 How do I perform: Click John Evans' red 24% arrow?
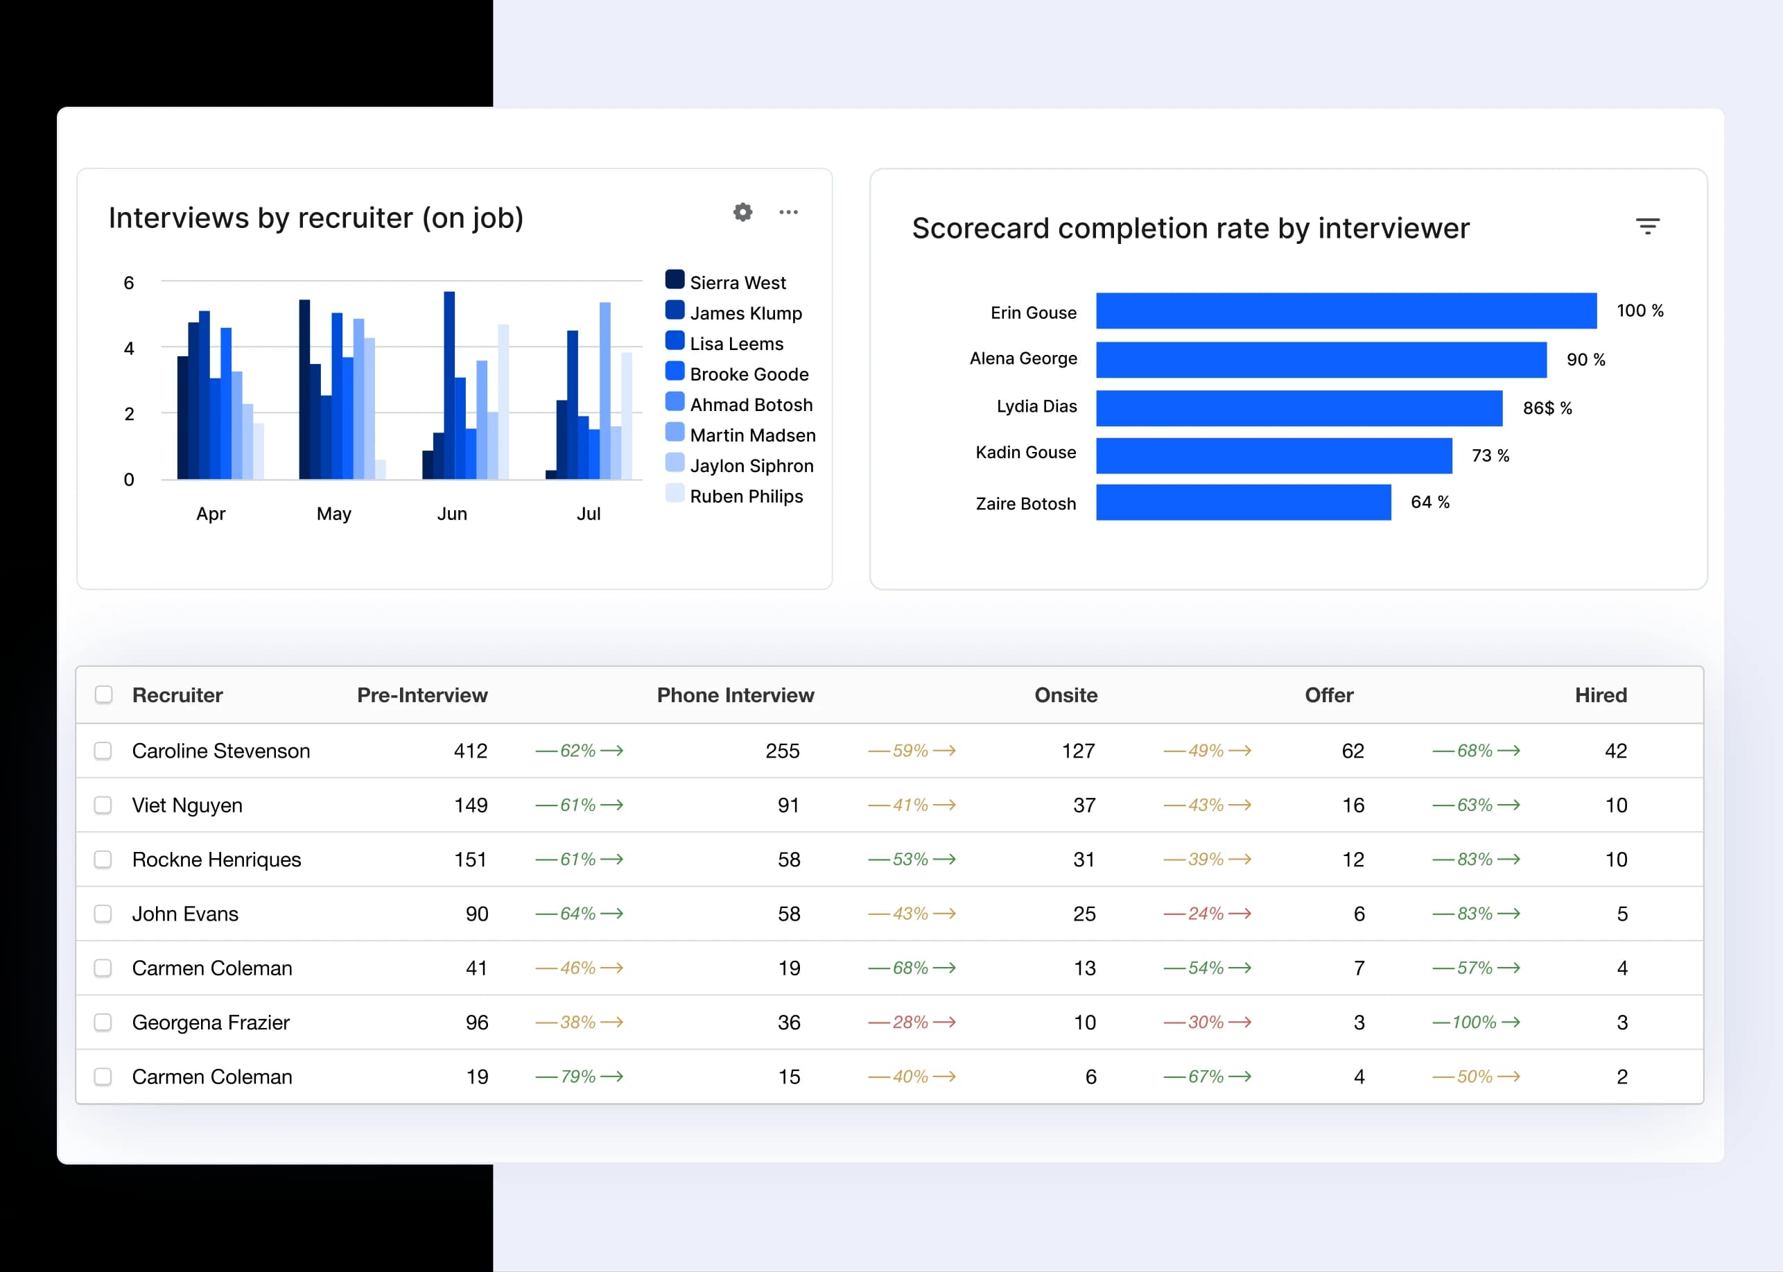coord(1206,913)
